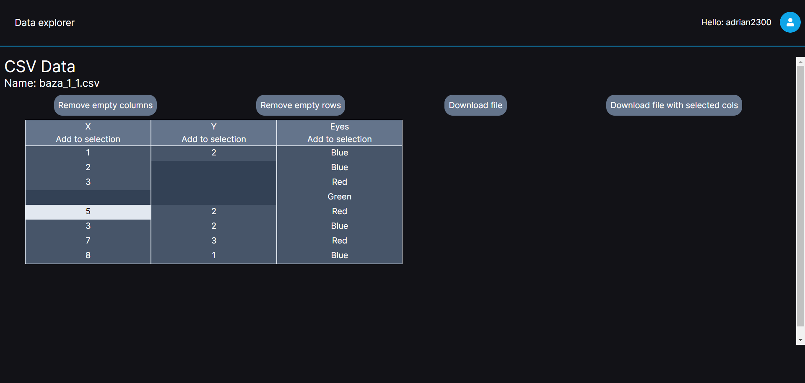This screenshot has width=805, height=383.
Task: Click the Green cell in Eyes column
Action: (340, 197)
